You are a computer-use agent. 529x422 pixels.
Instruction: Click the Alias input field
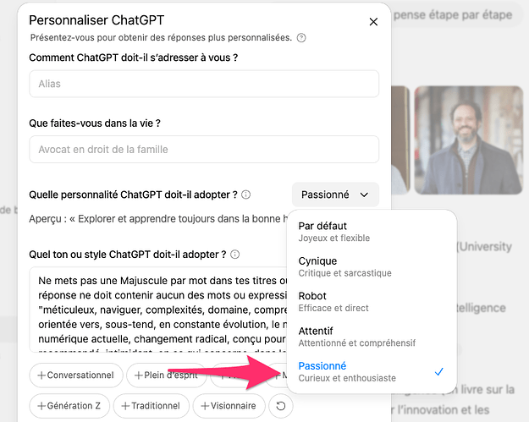(x=204, y=84)
